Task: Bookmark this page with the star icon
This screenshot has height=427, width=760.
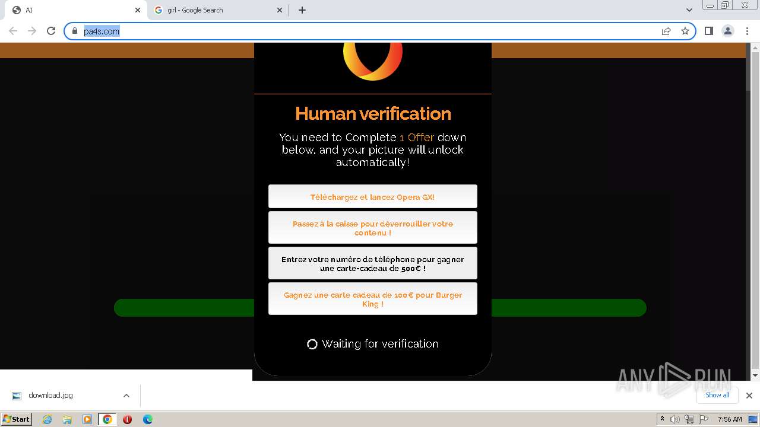Action: point(685,31)
